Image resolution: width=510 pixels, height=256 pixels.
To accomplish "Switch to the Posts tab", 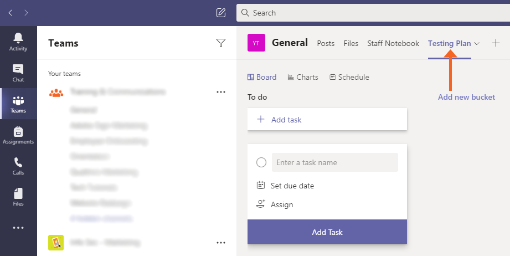I will click(326, 43).
